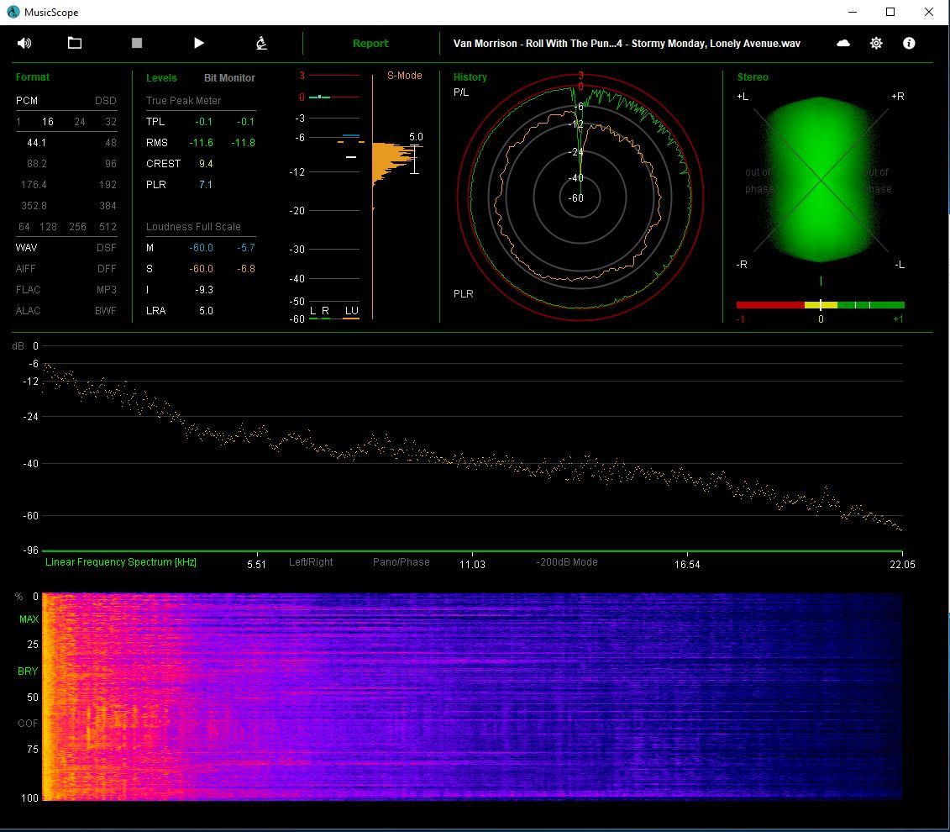Open the cloud icon in toolbar

click(x=843, y=43)
